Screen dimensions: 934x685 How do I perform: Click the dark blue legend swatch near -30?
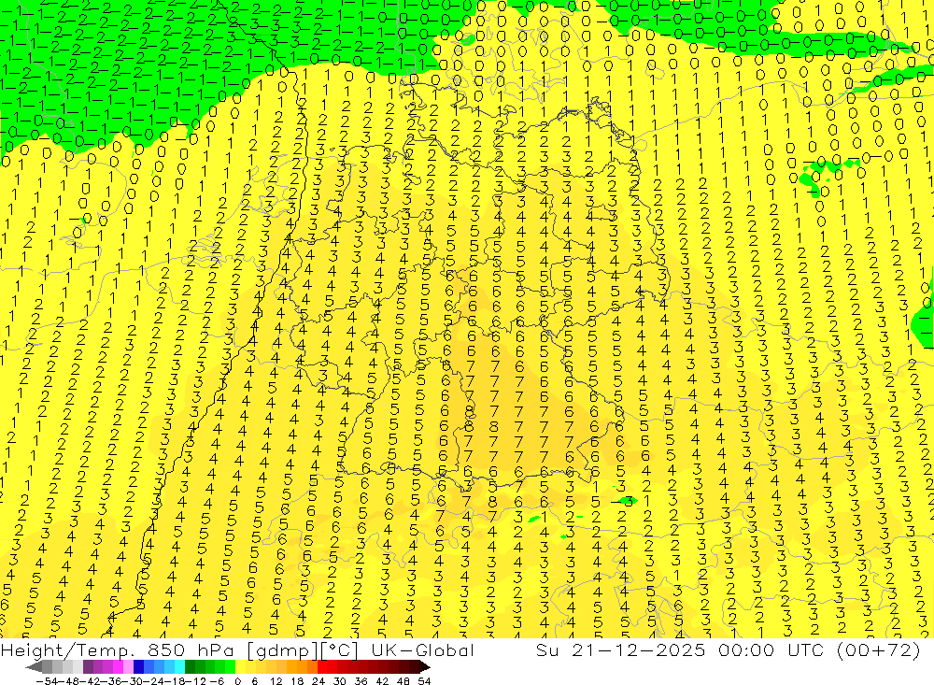pos(138,667)
